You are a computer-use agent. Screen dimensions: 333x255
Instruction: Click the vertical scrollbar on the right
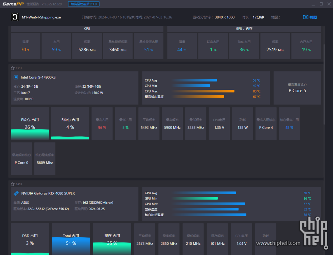tap(324, 85)
